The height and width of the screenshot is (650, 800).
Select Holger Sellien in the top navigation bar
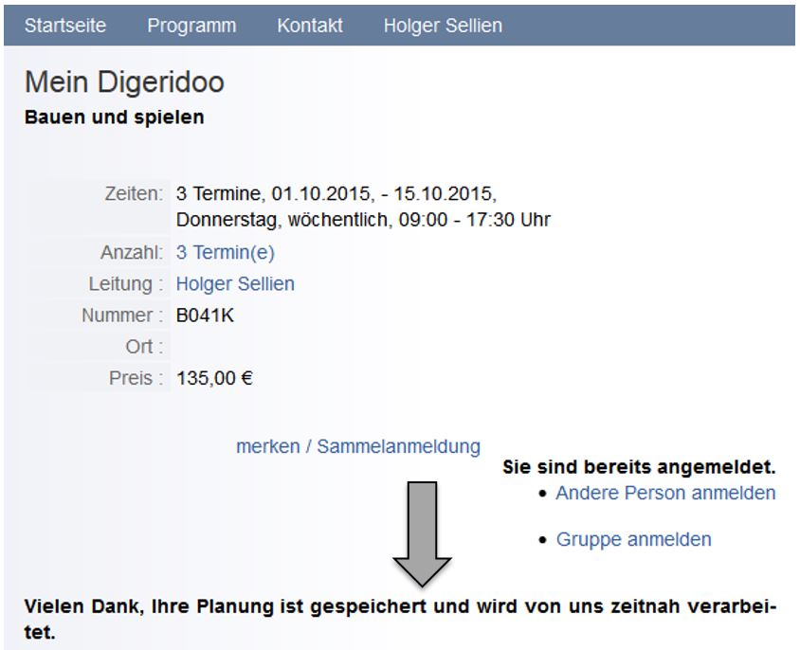tap(443, 26)
